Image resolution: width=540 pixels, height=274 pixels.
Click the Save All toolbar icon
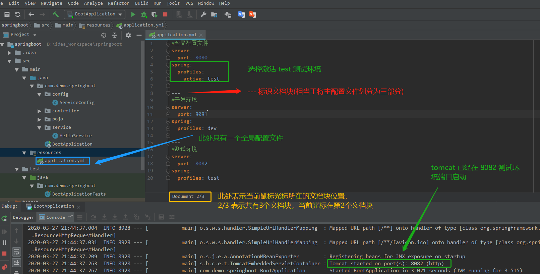click(x=7, y=14)
